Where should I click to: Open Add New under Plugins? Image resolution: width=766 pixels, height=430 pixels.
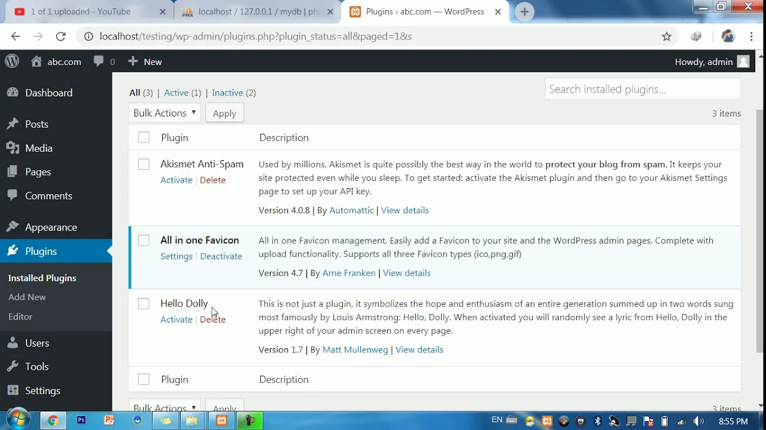(27, 297)
